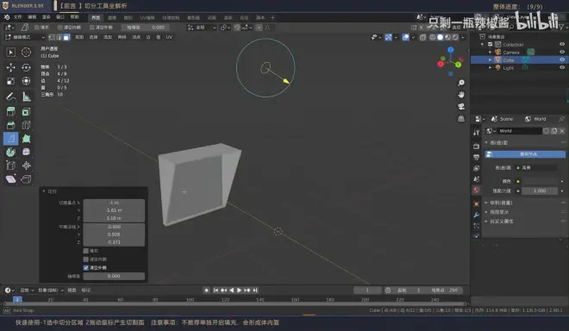Expand the Camera item in outliner

(491, 53)
